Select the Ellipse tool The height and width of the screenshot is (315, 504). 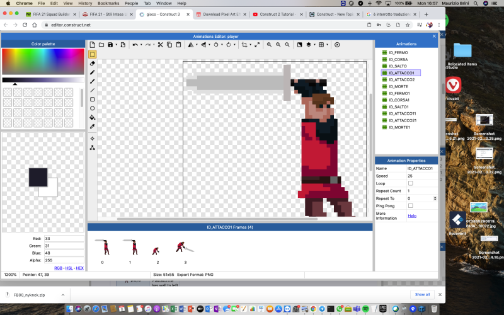point(92,108)
